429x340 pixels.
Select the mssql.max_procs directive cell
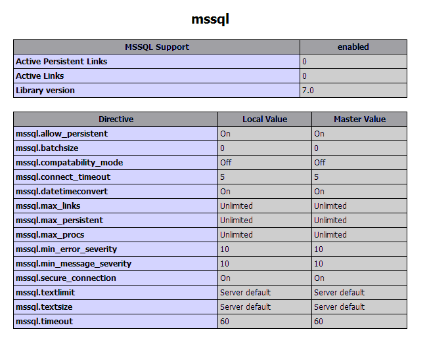pyautogui.click(x=116, y=235)
